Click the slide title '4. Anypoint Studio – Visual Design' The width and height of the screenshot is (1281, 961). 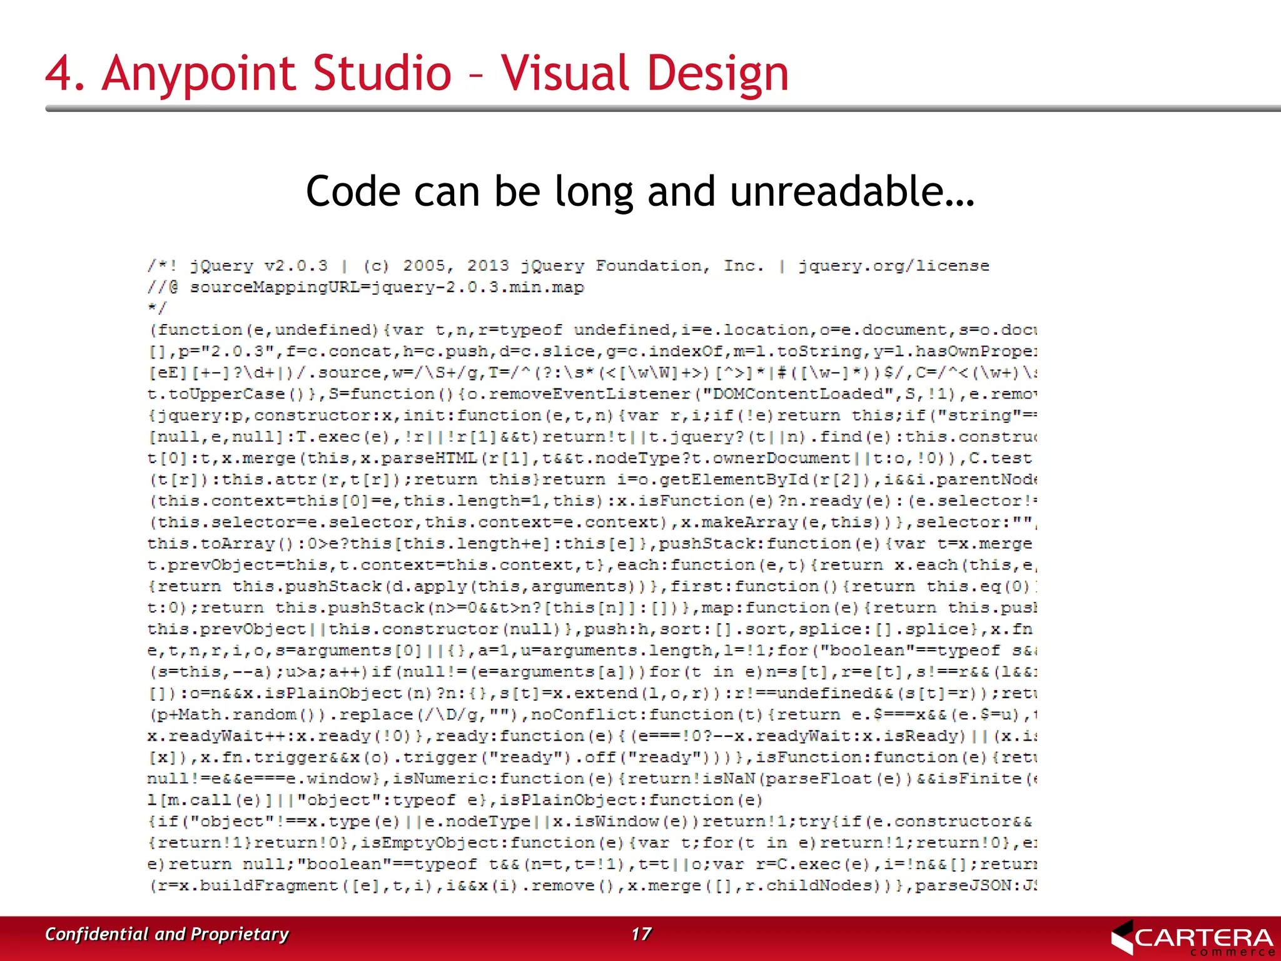417,73
